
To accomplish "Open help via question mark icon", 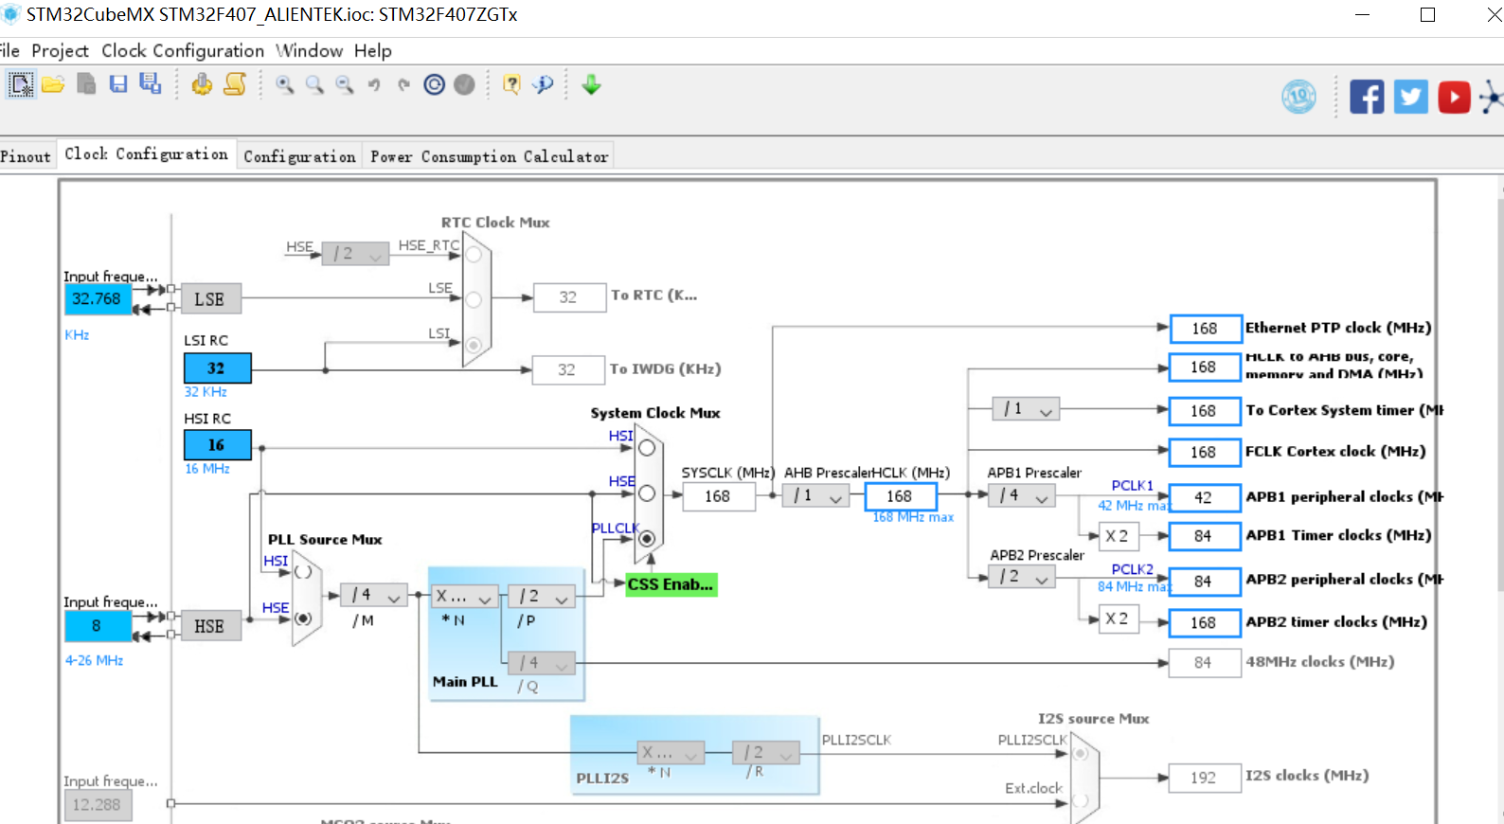I will 511,84.
